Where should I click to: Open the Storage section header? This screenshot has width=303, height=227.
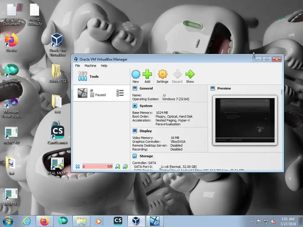(x=146, y=156)
